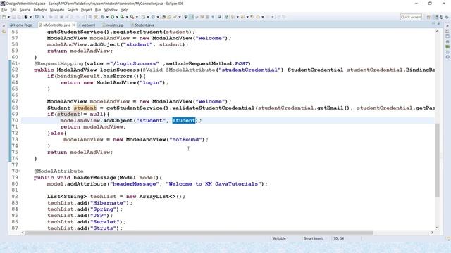The width and height of the screenshot is (451, 253).
Task: Collapse the loginSuccess method at line 61
Action: tap(19, 63)
